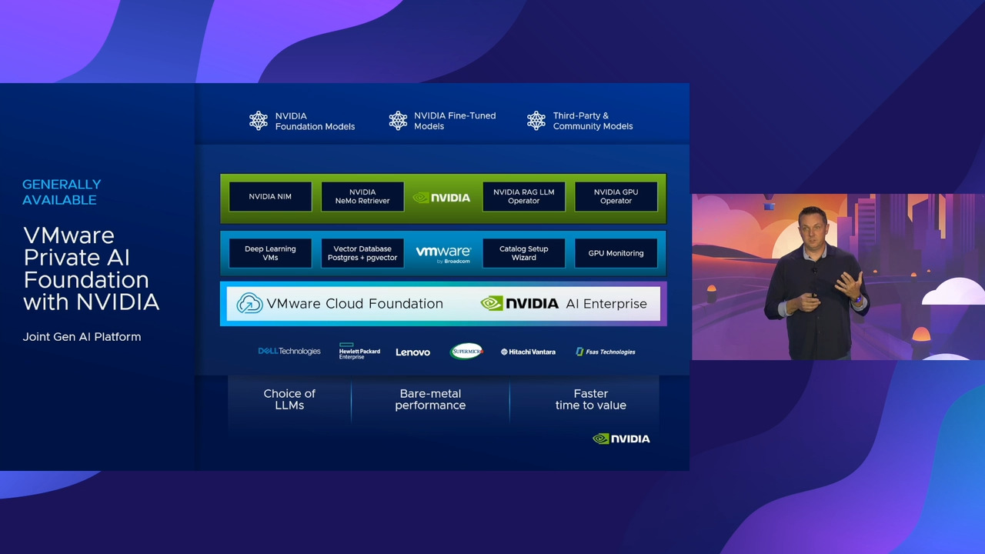Click the "Third-Party & Community Models" label
The width and height of the screenshot is (985, 554).
593,121
